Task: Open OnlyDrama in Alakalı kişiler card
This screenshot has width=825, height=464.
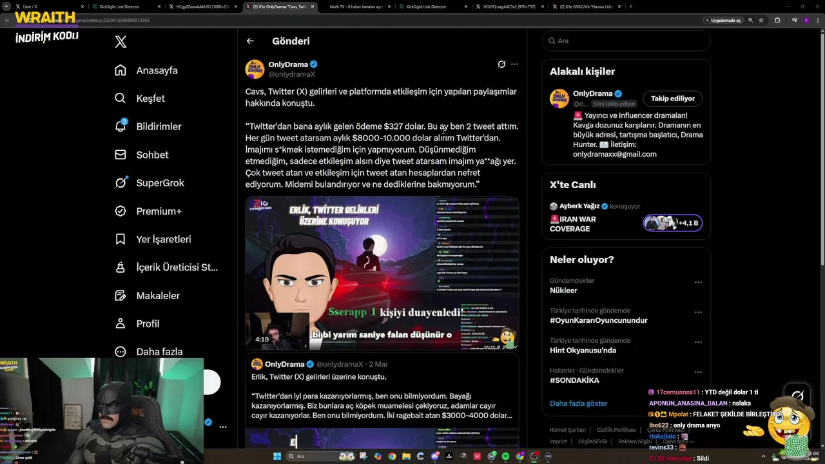Action: pyautogui.click(x=592, y=93)
